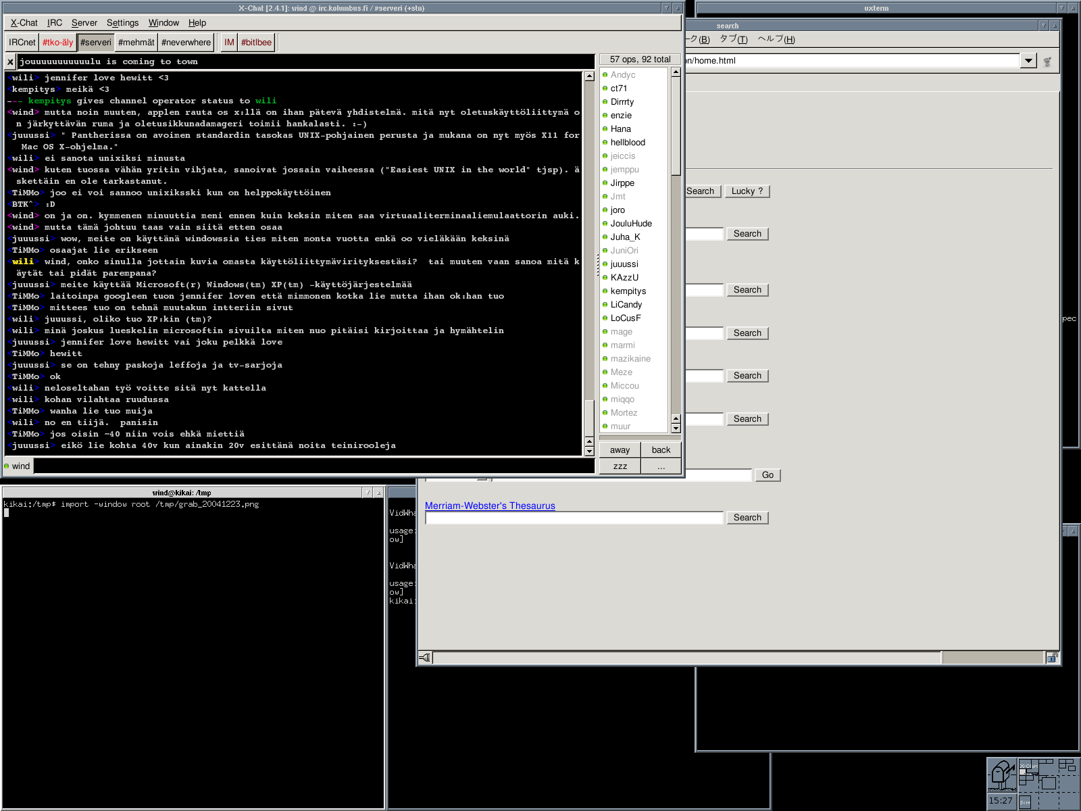1081x811 pixels.
Task: Open the Settings menu in X-Chat
Action: 122,23
